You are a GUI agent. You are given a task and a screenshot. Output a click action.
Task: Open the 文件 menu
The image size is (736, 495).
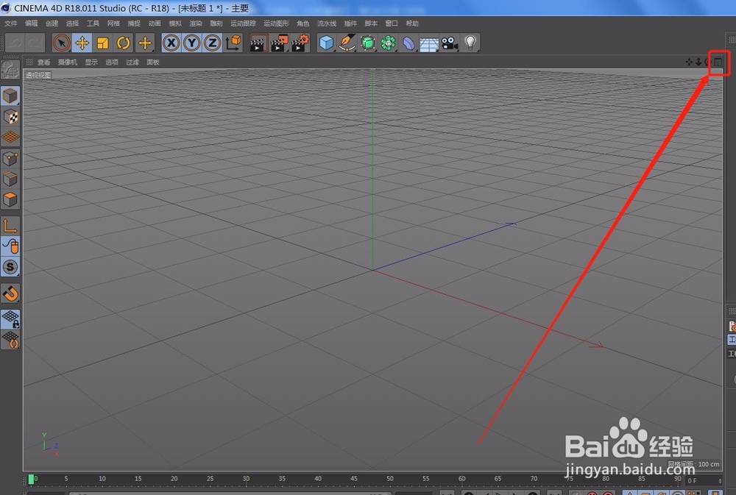[11, 23]
